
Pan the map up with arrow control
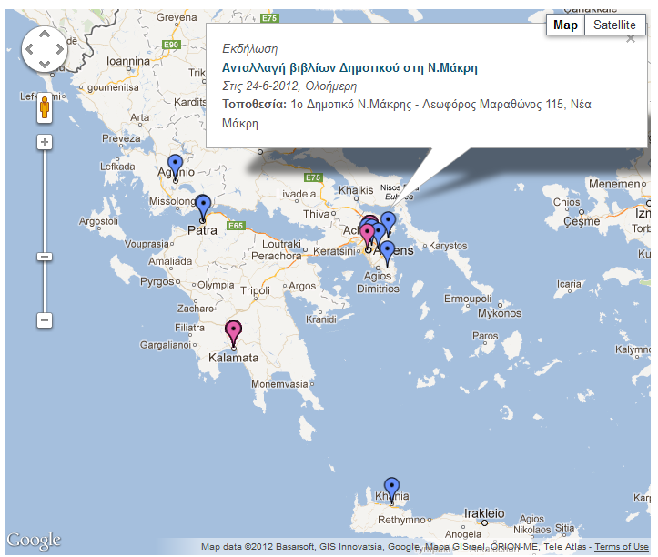coord(44,35)
